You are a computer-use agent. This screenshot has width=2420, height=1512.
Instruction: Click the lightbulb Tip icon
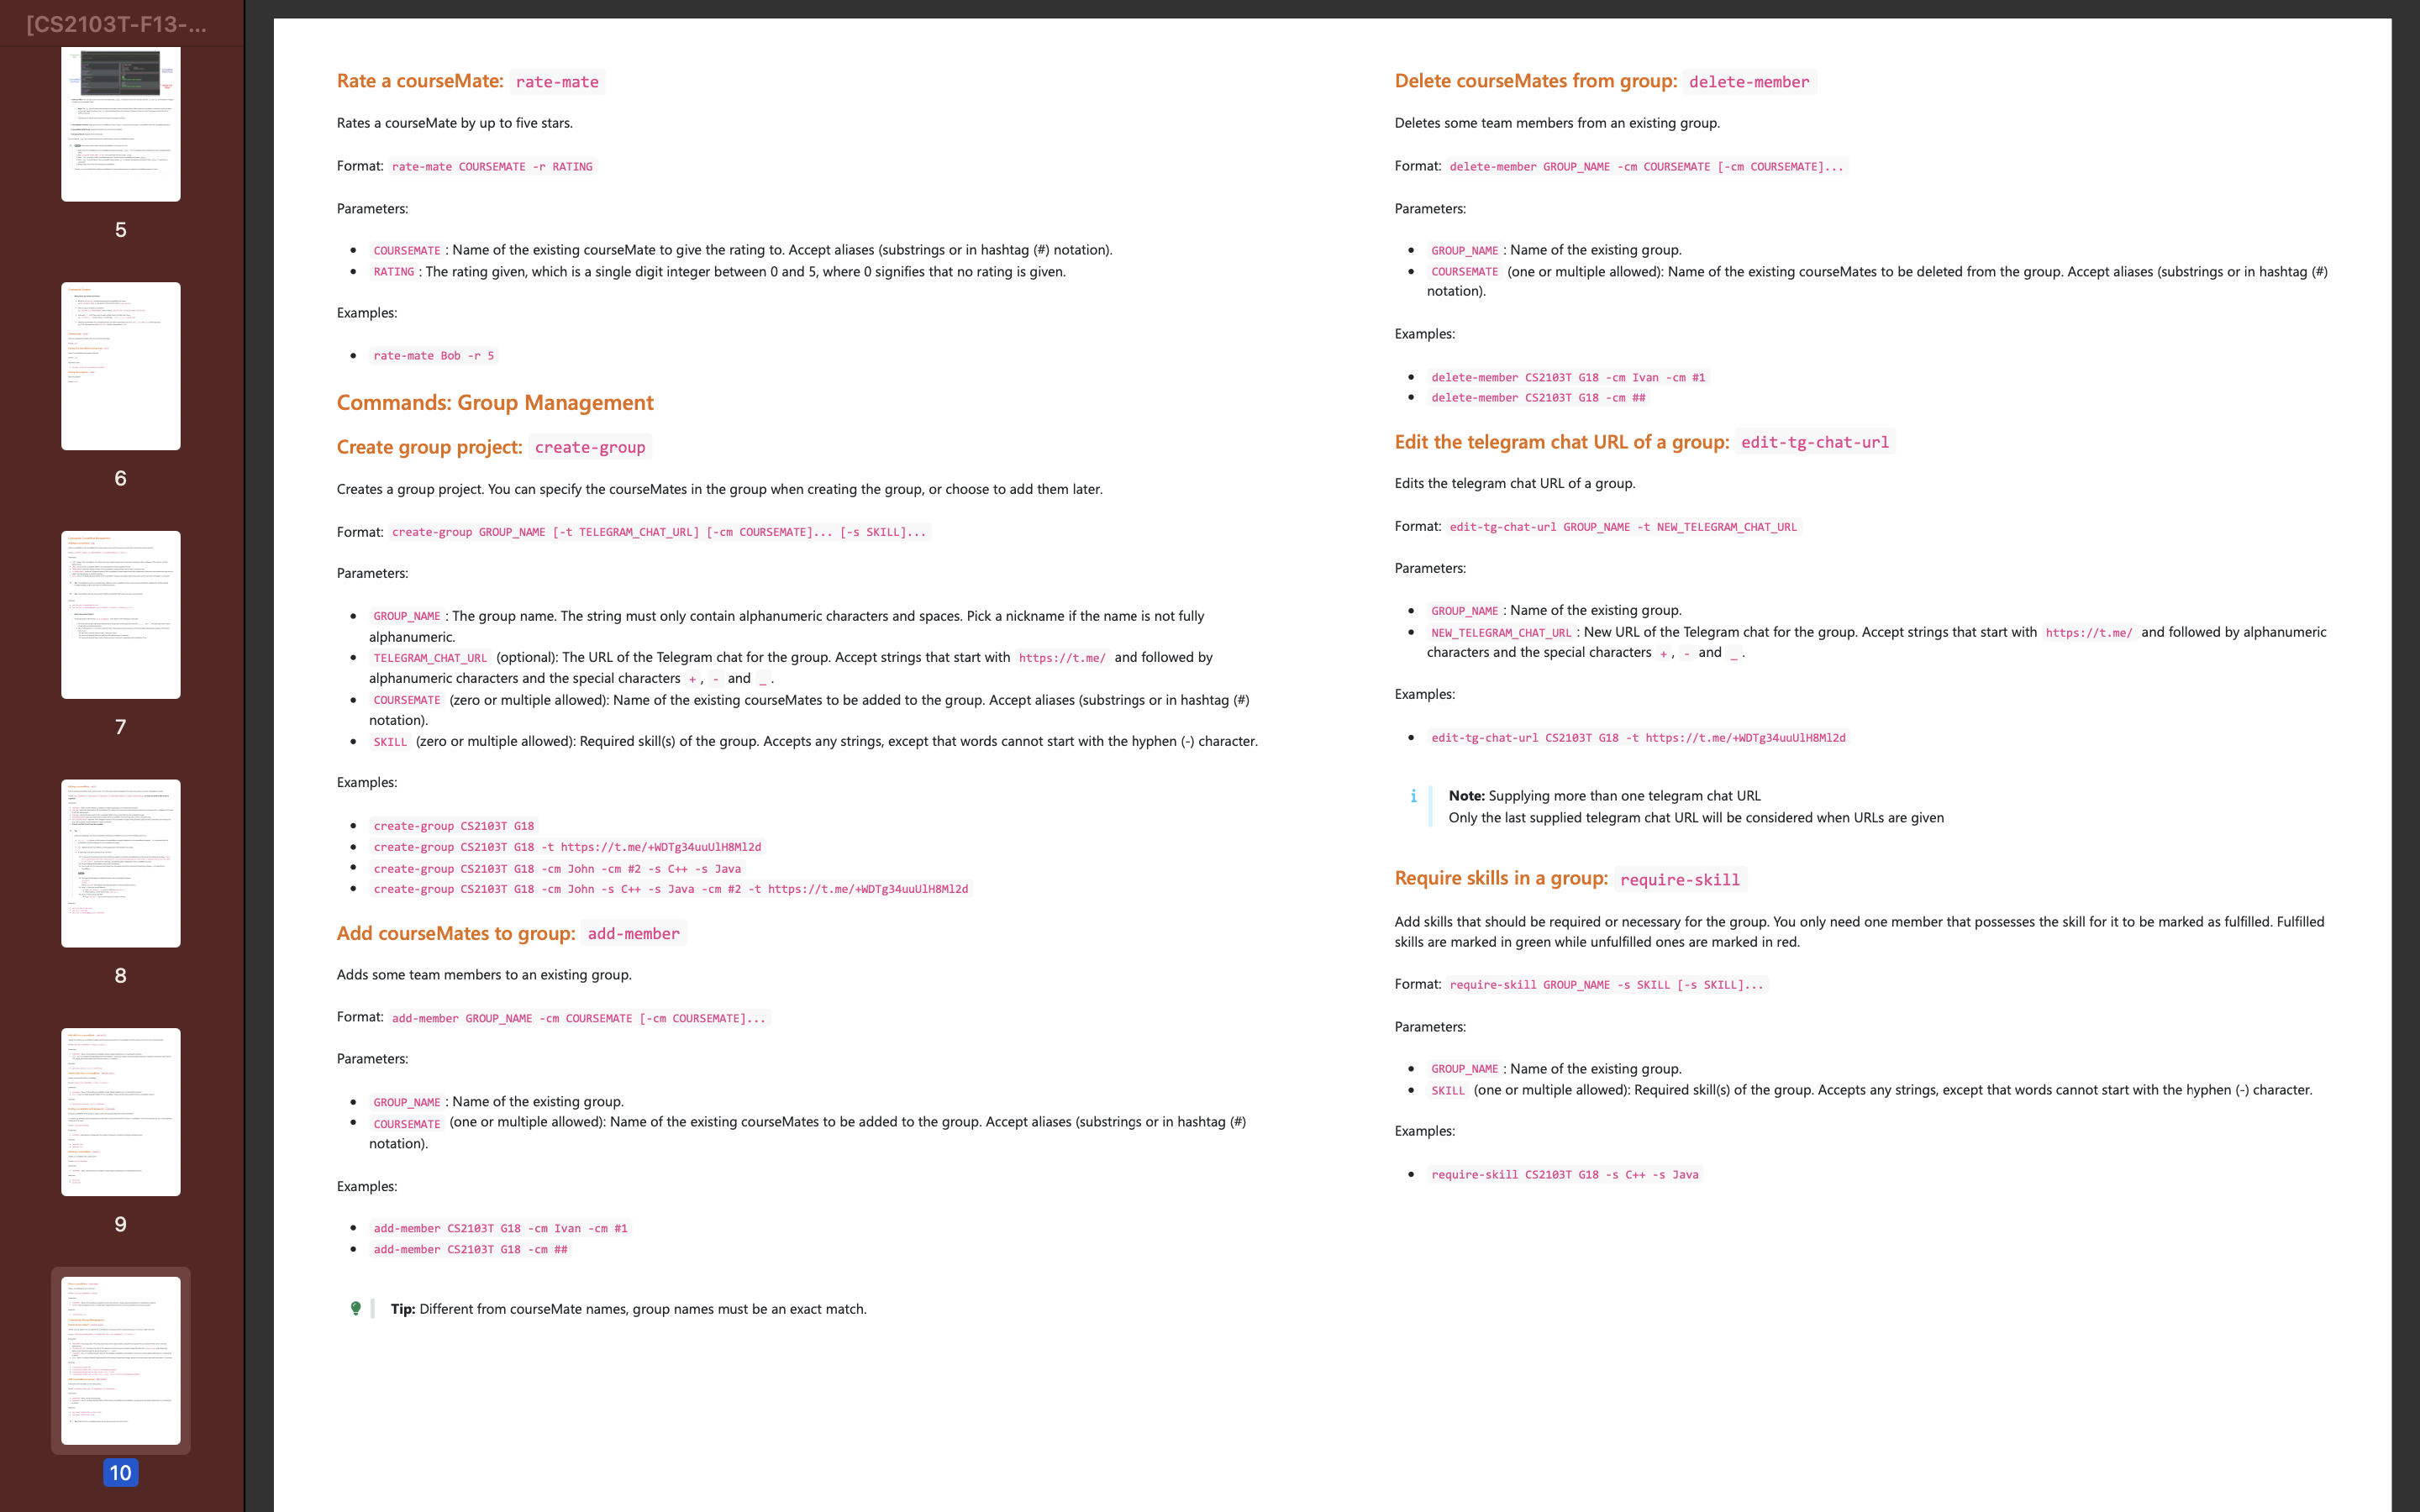pyautogui.click(x=356, y=1308)
